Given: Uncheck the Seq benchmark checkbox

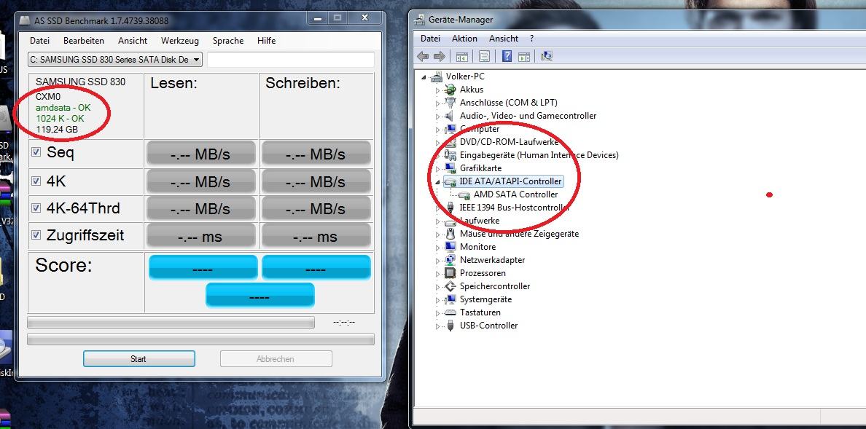Looking at the screenshot, I should [36, 151].
